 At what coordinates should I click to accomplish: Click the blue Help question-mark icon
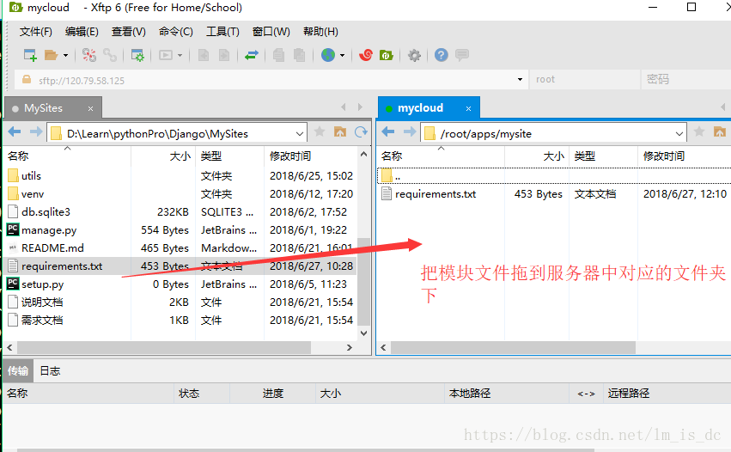(x=441, y=55)
